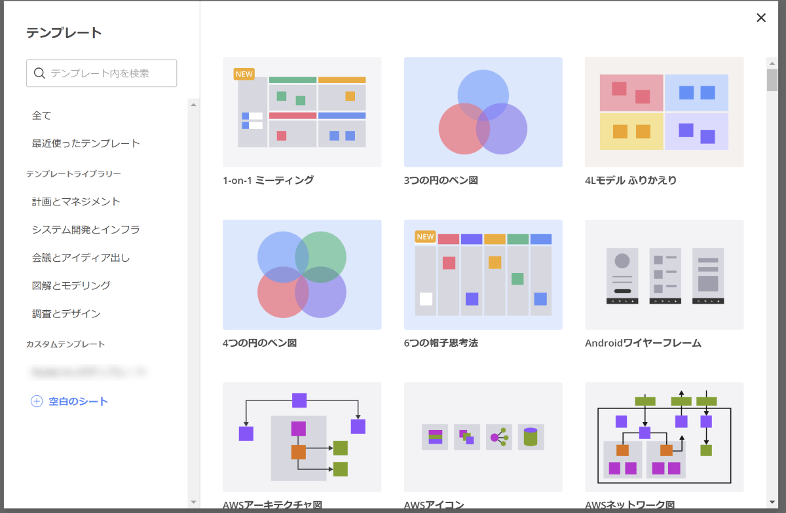The image size is (786, 513).
Task: Filter by システム開発とインフラ category
Action: tap(86, 230)
